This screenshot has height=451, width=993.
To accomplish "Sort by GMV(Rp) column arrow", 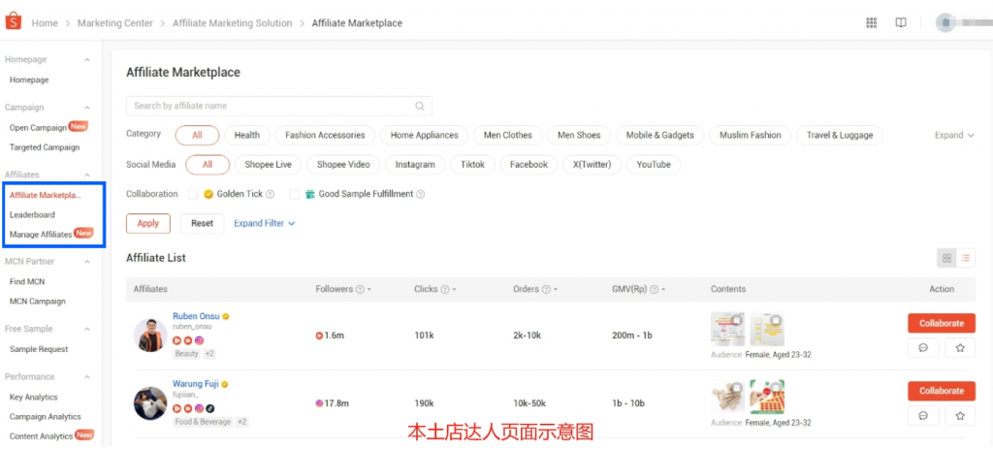I will pyautogui.click(x=664, y=289).
